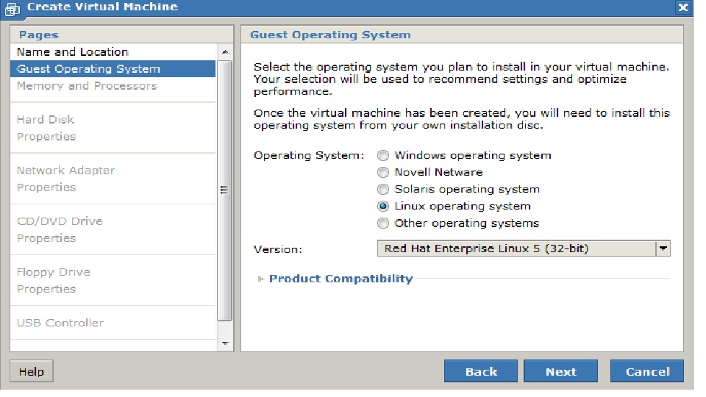Image resolution: width=706 pixels, height=397 pixels.
Task: Close the Create Virtual Machine dialog
Action: pos(682,7)
